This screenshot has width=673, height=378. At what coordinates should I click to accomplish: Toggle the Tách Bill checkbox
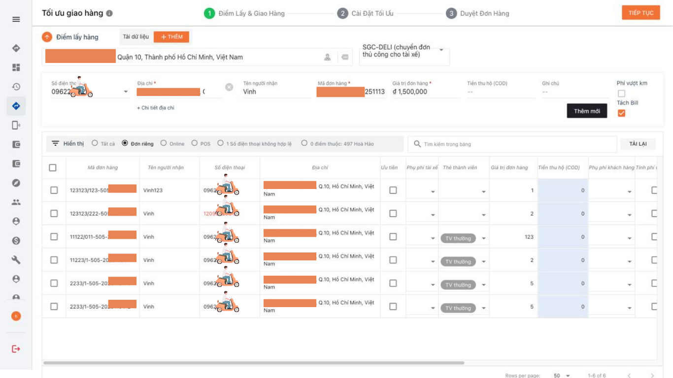point(621,113)
